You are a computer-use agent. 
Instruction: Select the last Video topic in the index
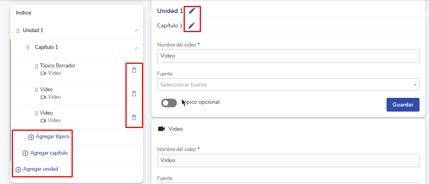coord(46,113)
